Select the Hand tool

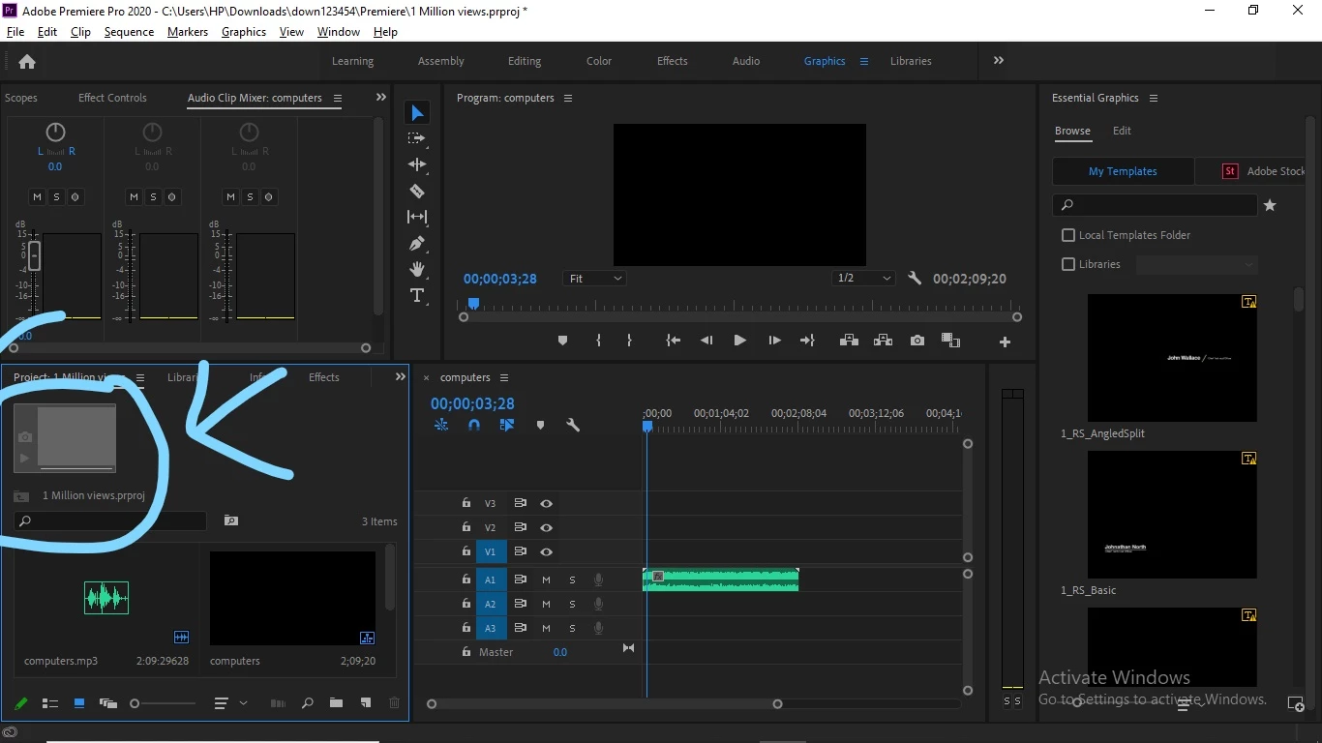(417, 269)
